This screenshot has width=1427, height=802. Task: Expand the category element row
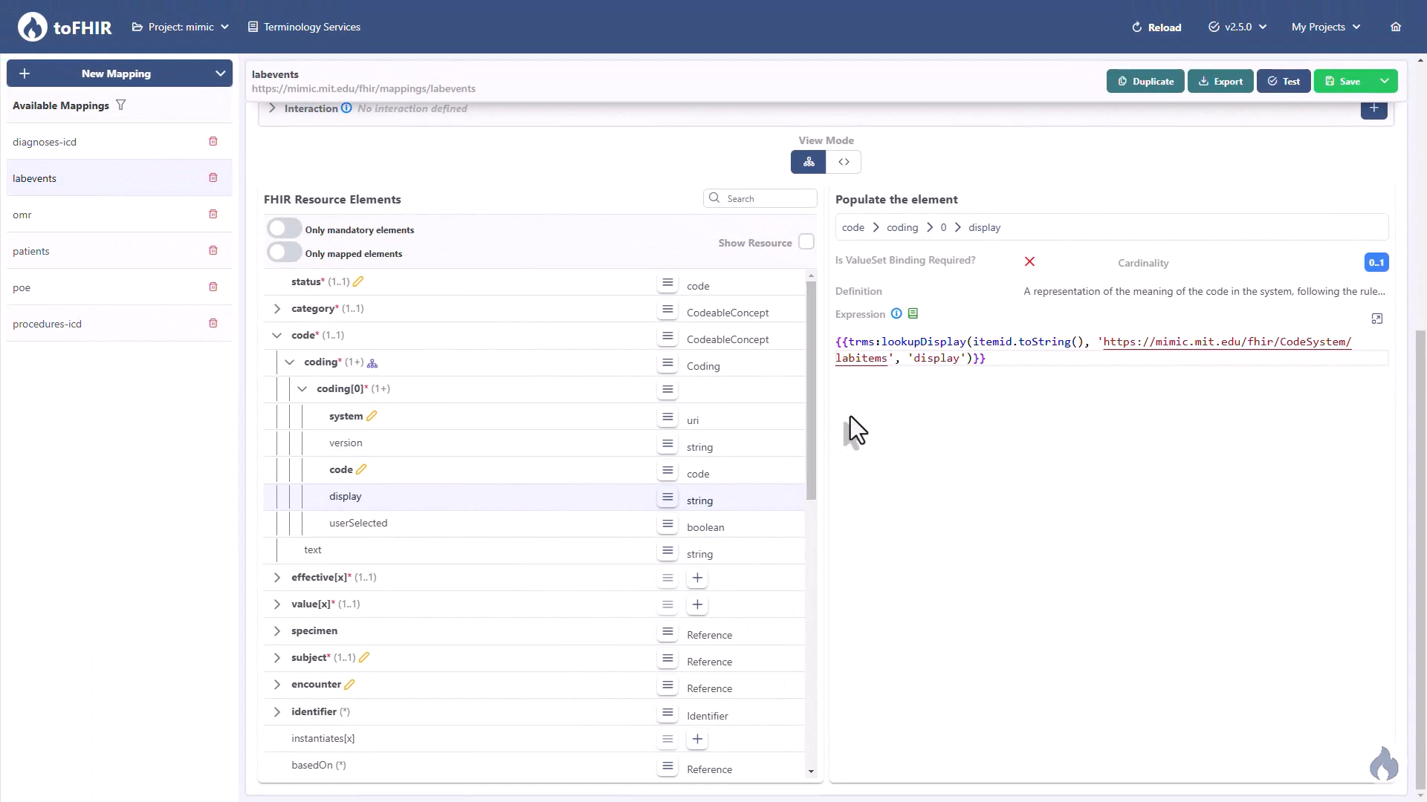(x=276, y=309)
